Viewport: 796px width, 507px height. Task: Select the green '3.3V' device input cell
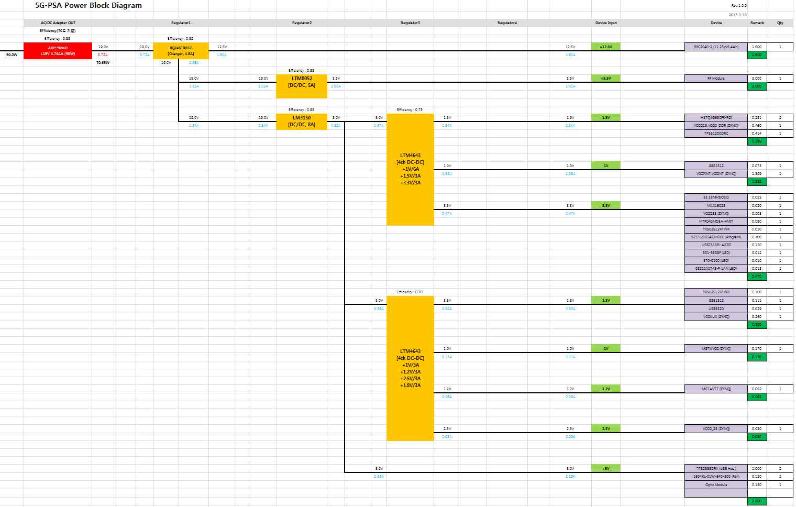(x=606, y=205)
